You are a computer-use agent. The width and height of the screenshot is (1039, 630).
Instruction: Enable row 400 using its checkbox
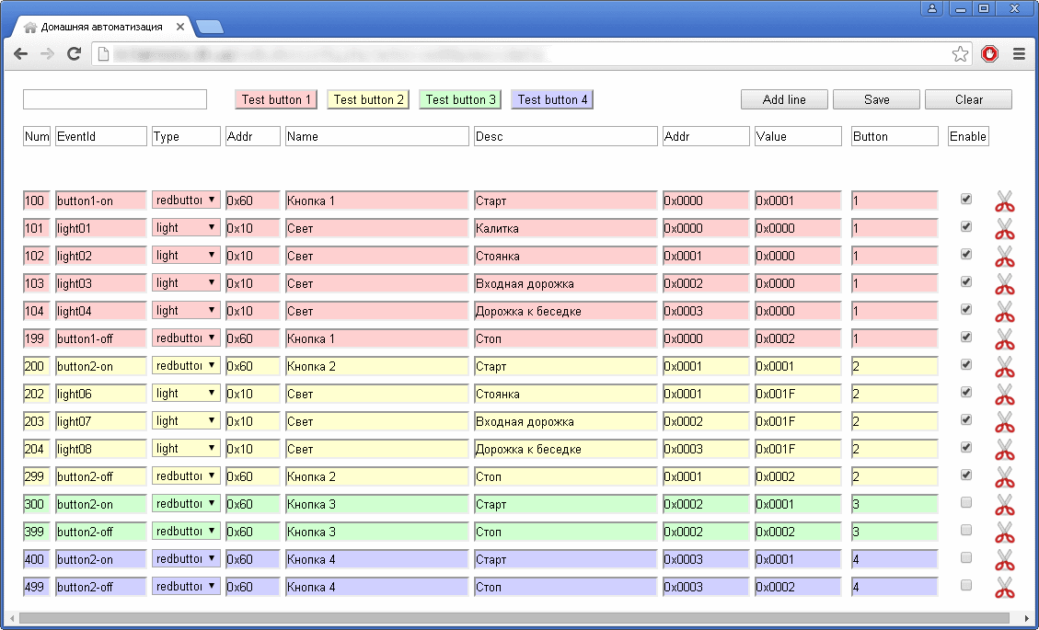coord(966,557)
